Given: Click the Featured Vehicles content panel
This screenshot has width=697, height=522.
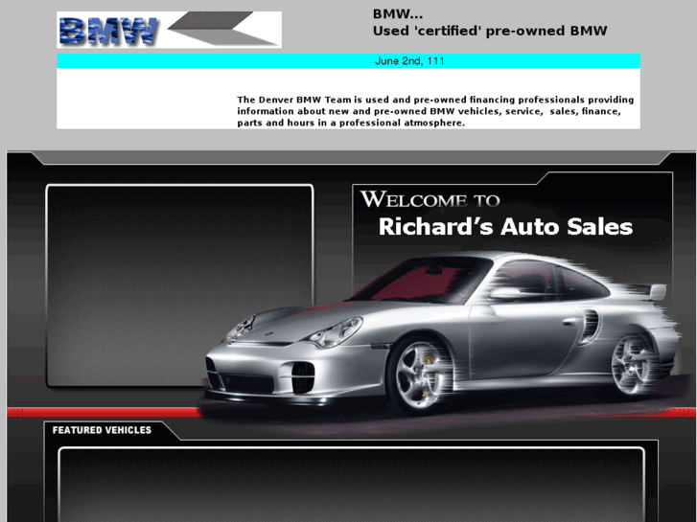Looking at the screenshot, I should point(351,485).
